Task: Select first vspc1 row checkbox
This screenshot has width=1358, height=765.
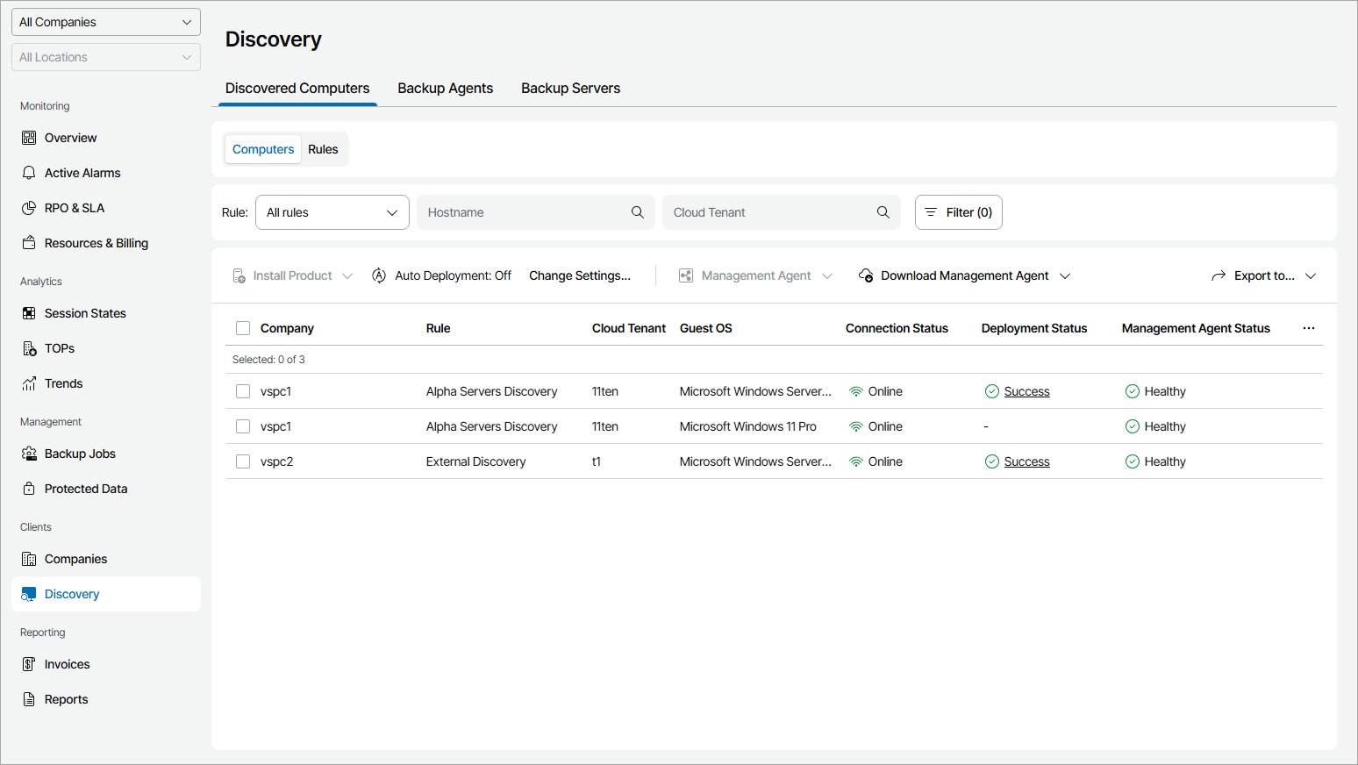Action: (x=243, y=391)
